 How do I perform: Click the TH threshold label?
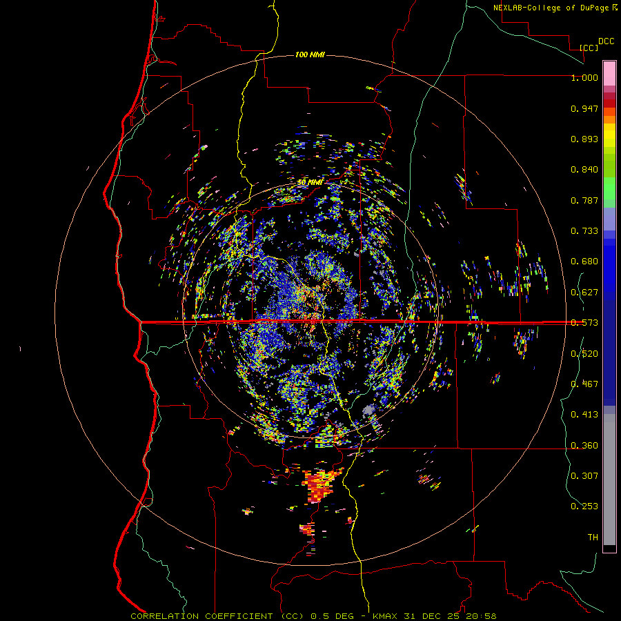[593, 538]
